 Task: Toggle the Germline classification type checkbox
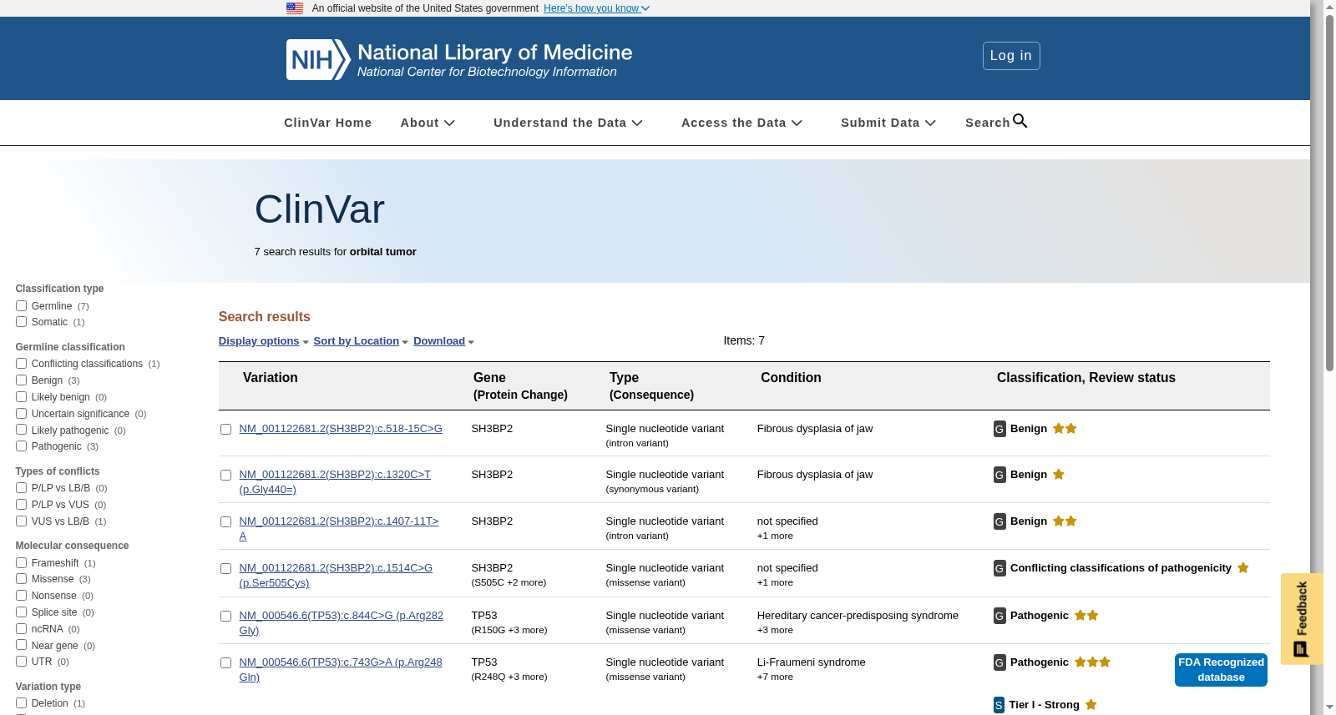pos(21,306)
